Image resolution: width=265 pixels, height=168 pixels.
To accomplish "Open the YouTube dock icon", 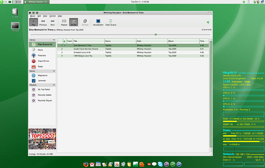I will [148, 164].
